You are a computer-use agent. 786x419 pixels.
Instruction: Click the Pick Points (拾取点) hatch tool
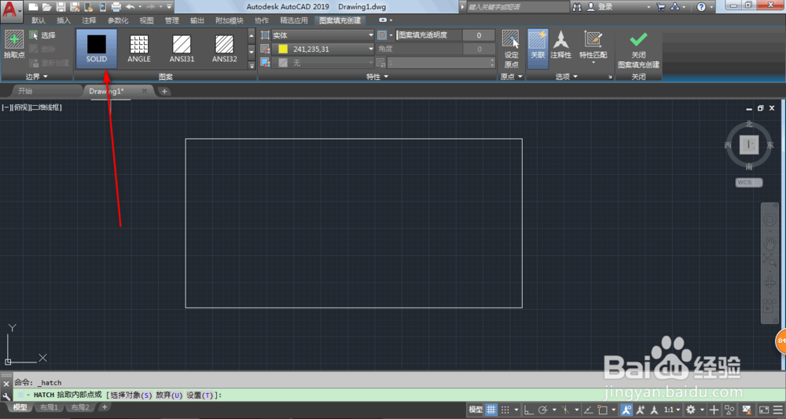[14, 45]
